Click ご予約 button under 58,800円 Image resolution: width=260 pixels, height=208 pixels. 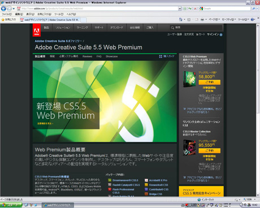tap(209, 82)
